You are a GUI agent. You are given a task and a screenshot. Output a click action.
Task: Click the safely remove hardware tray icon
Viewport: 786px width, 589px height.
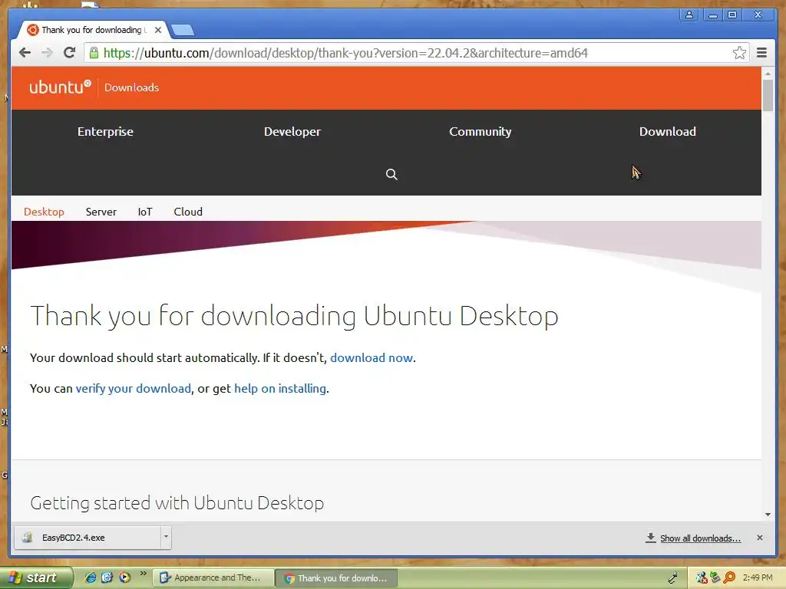[x=715, y=578]
